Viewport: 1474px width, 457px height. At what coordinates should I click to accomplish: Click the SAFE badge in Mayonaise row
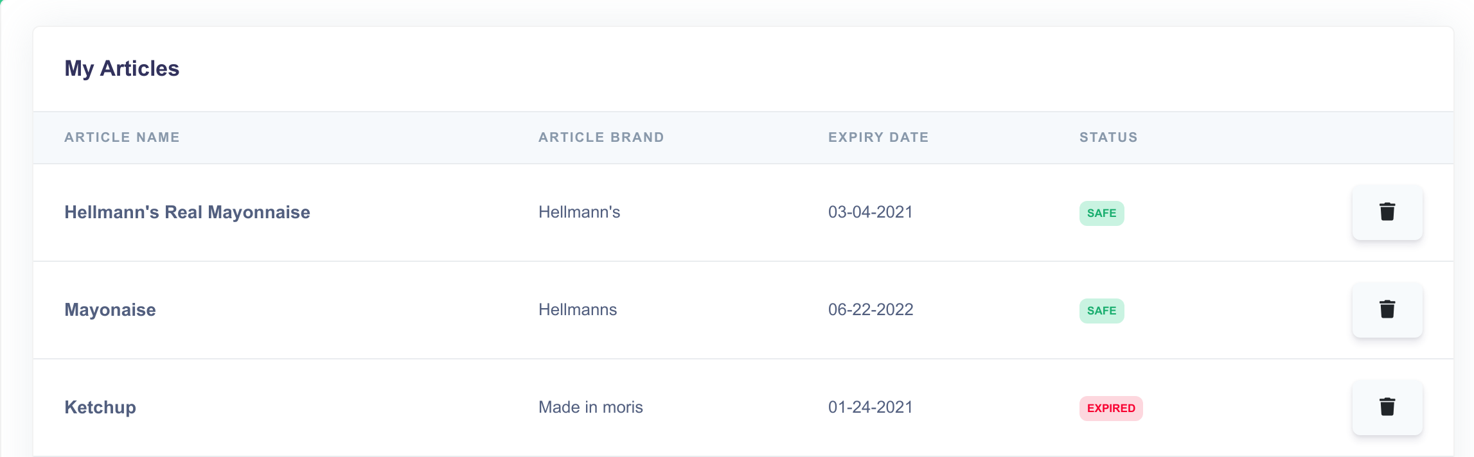coord(1101,311)
